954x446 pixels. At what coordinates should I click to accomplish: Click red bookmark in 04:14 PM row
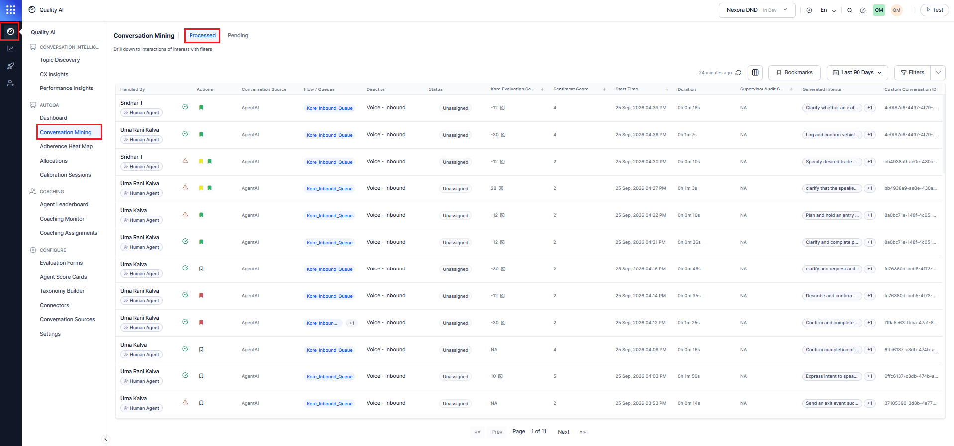(x=201, y=295)
